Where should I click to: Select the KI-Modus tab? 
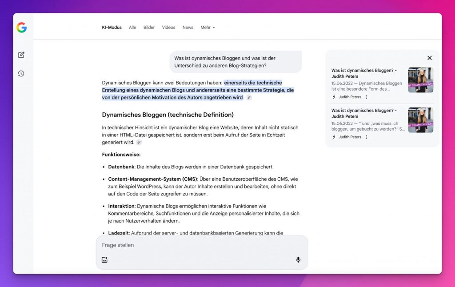[x=112, y=28]
